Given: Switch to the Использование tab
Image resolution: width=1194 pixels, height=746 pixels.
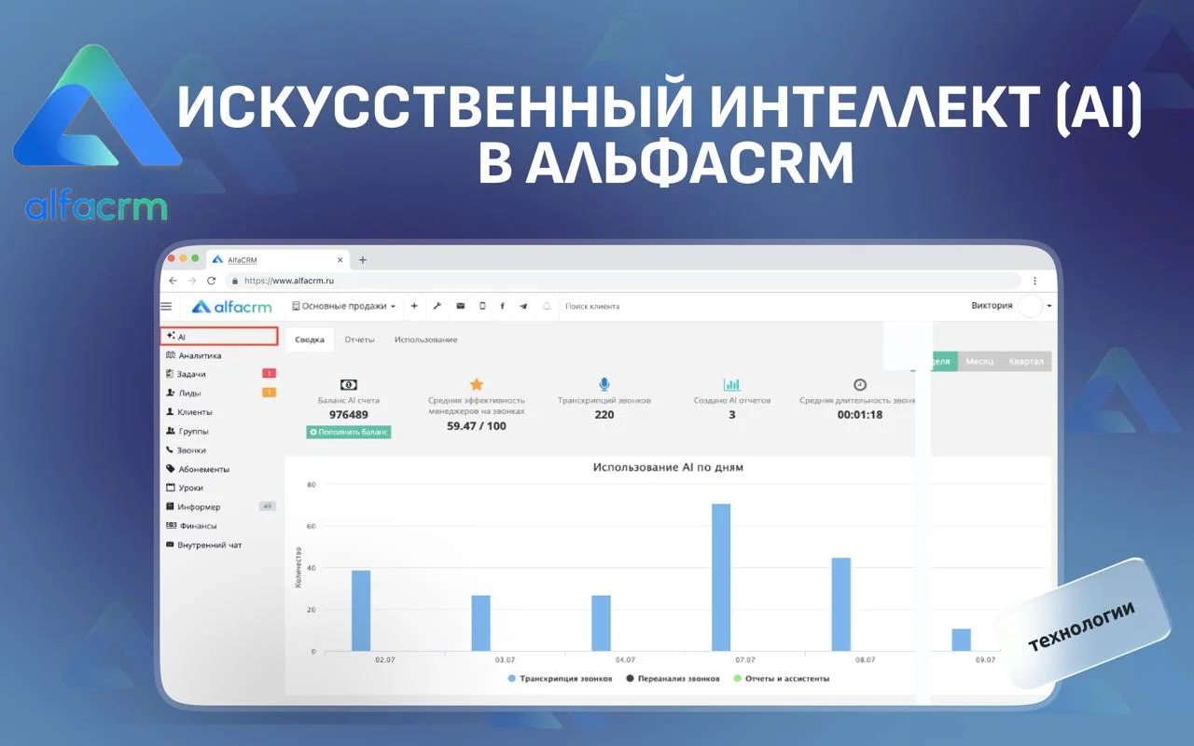Looking at the screenshot, I should tap(425, 339).
